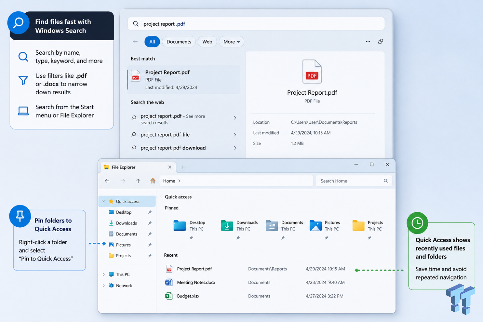This screenshot has width=483, height=322.
Task: Select the Web search filter
Action: [207, 42]
